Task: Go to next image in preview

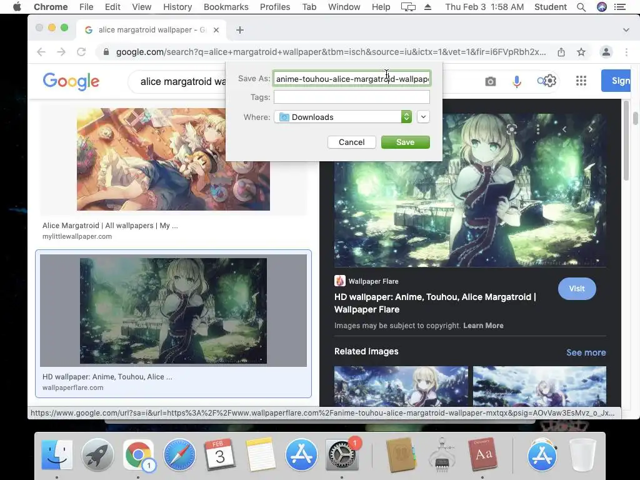Action: click(x=590, y=129)
